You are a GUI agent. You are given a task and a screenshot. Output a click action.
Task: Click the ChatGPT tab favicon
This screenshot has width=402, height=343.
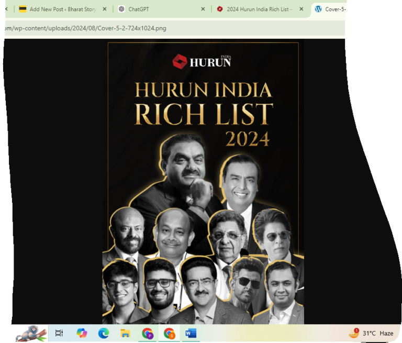pyautogui.click(x=121, y=9)
